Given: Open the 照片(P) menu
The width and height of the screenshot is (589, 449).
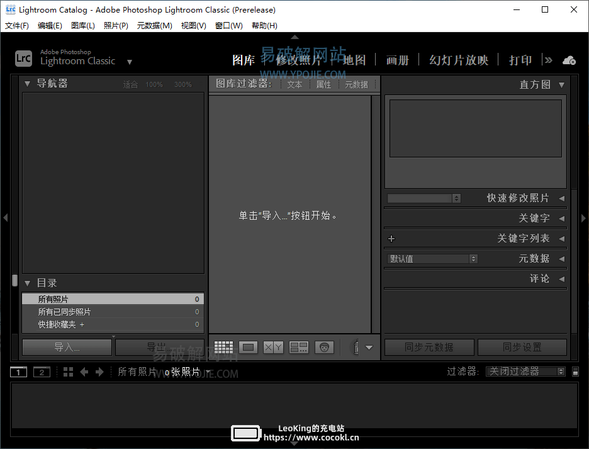Looking at the screenshot, I should 116,26.
